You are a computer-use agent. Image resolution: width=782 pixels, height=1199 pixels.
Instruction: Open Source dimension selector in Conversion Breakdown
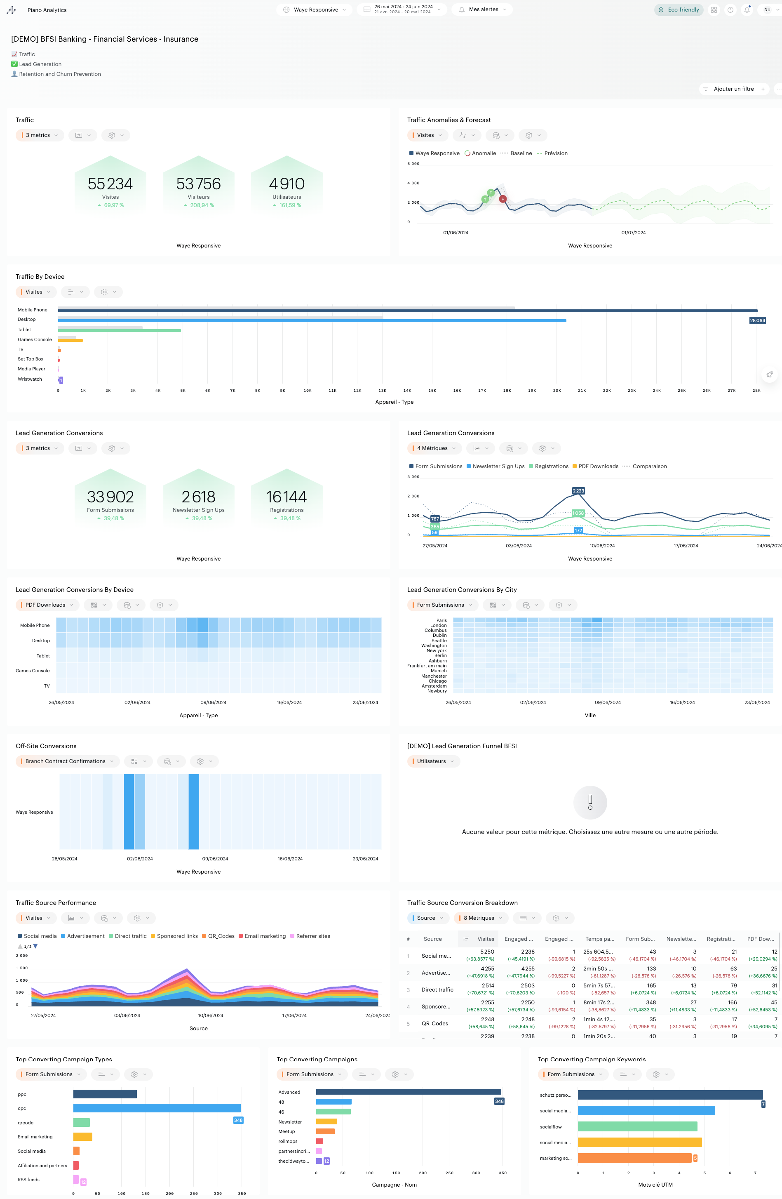tap(428, 918)
